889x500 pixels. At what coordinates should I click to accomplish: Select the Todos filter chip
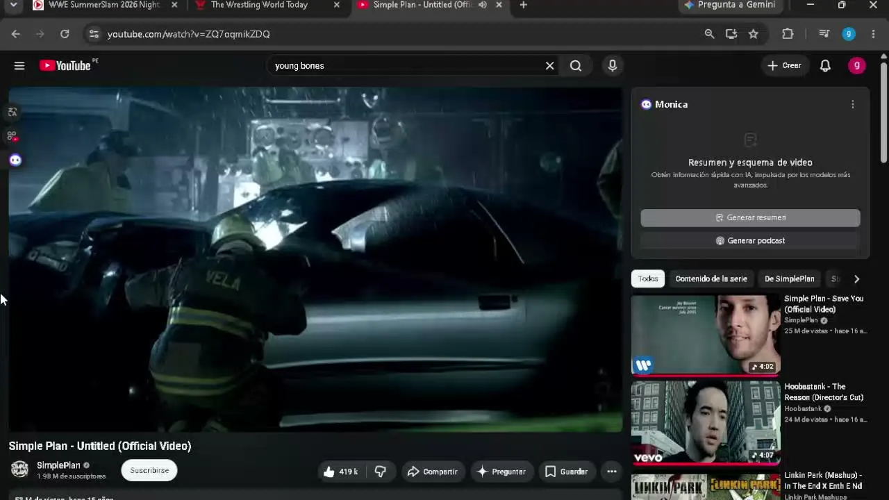coord(648,279)
